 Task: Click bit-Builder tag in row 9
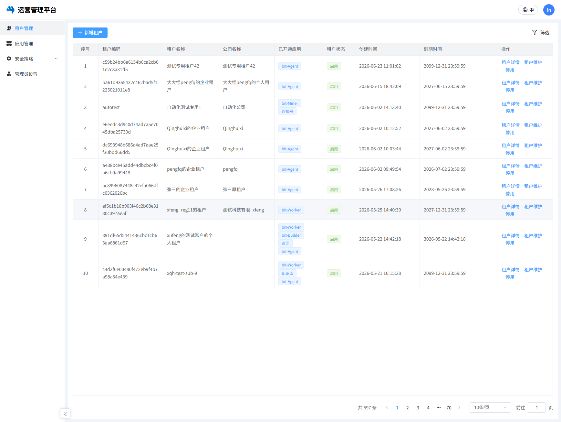(x=291, y=235)
